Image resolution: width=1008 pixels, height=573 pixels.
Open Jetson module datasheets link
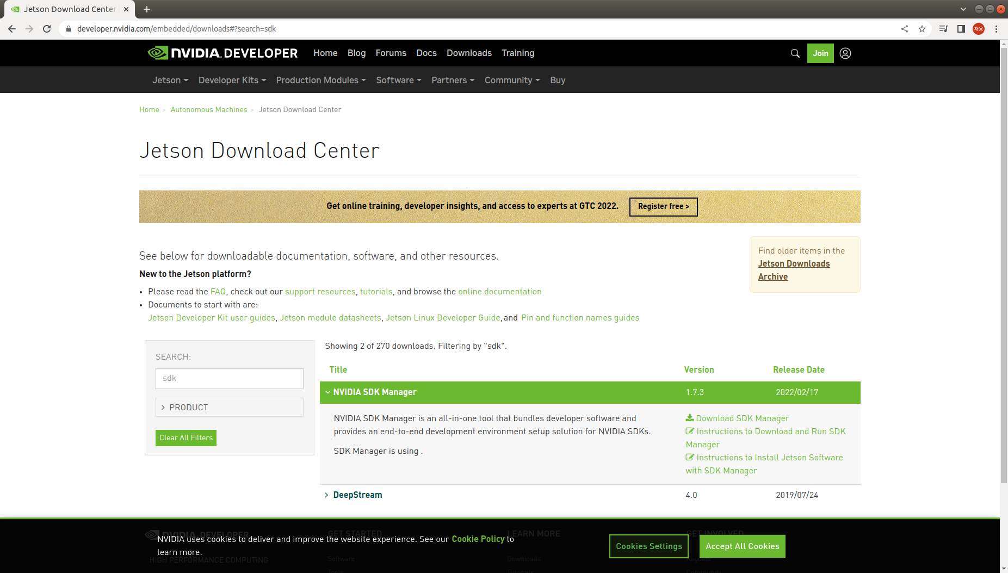(330, 318)
